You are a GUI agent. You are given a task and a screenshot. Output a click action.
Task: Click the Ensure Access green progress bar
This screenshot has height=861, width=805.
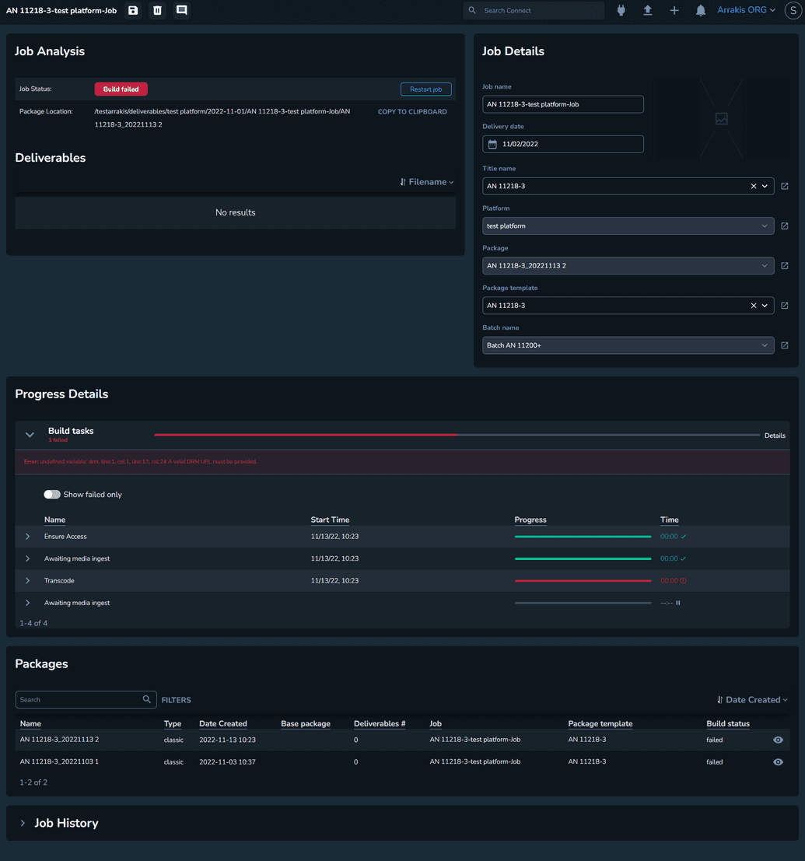click(x=583, y=537)
